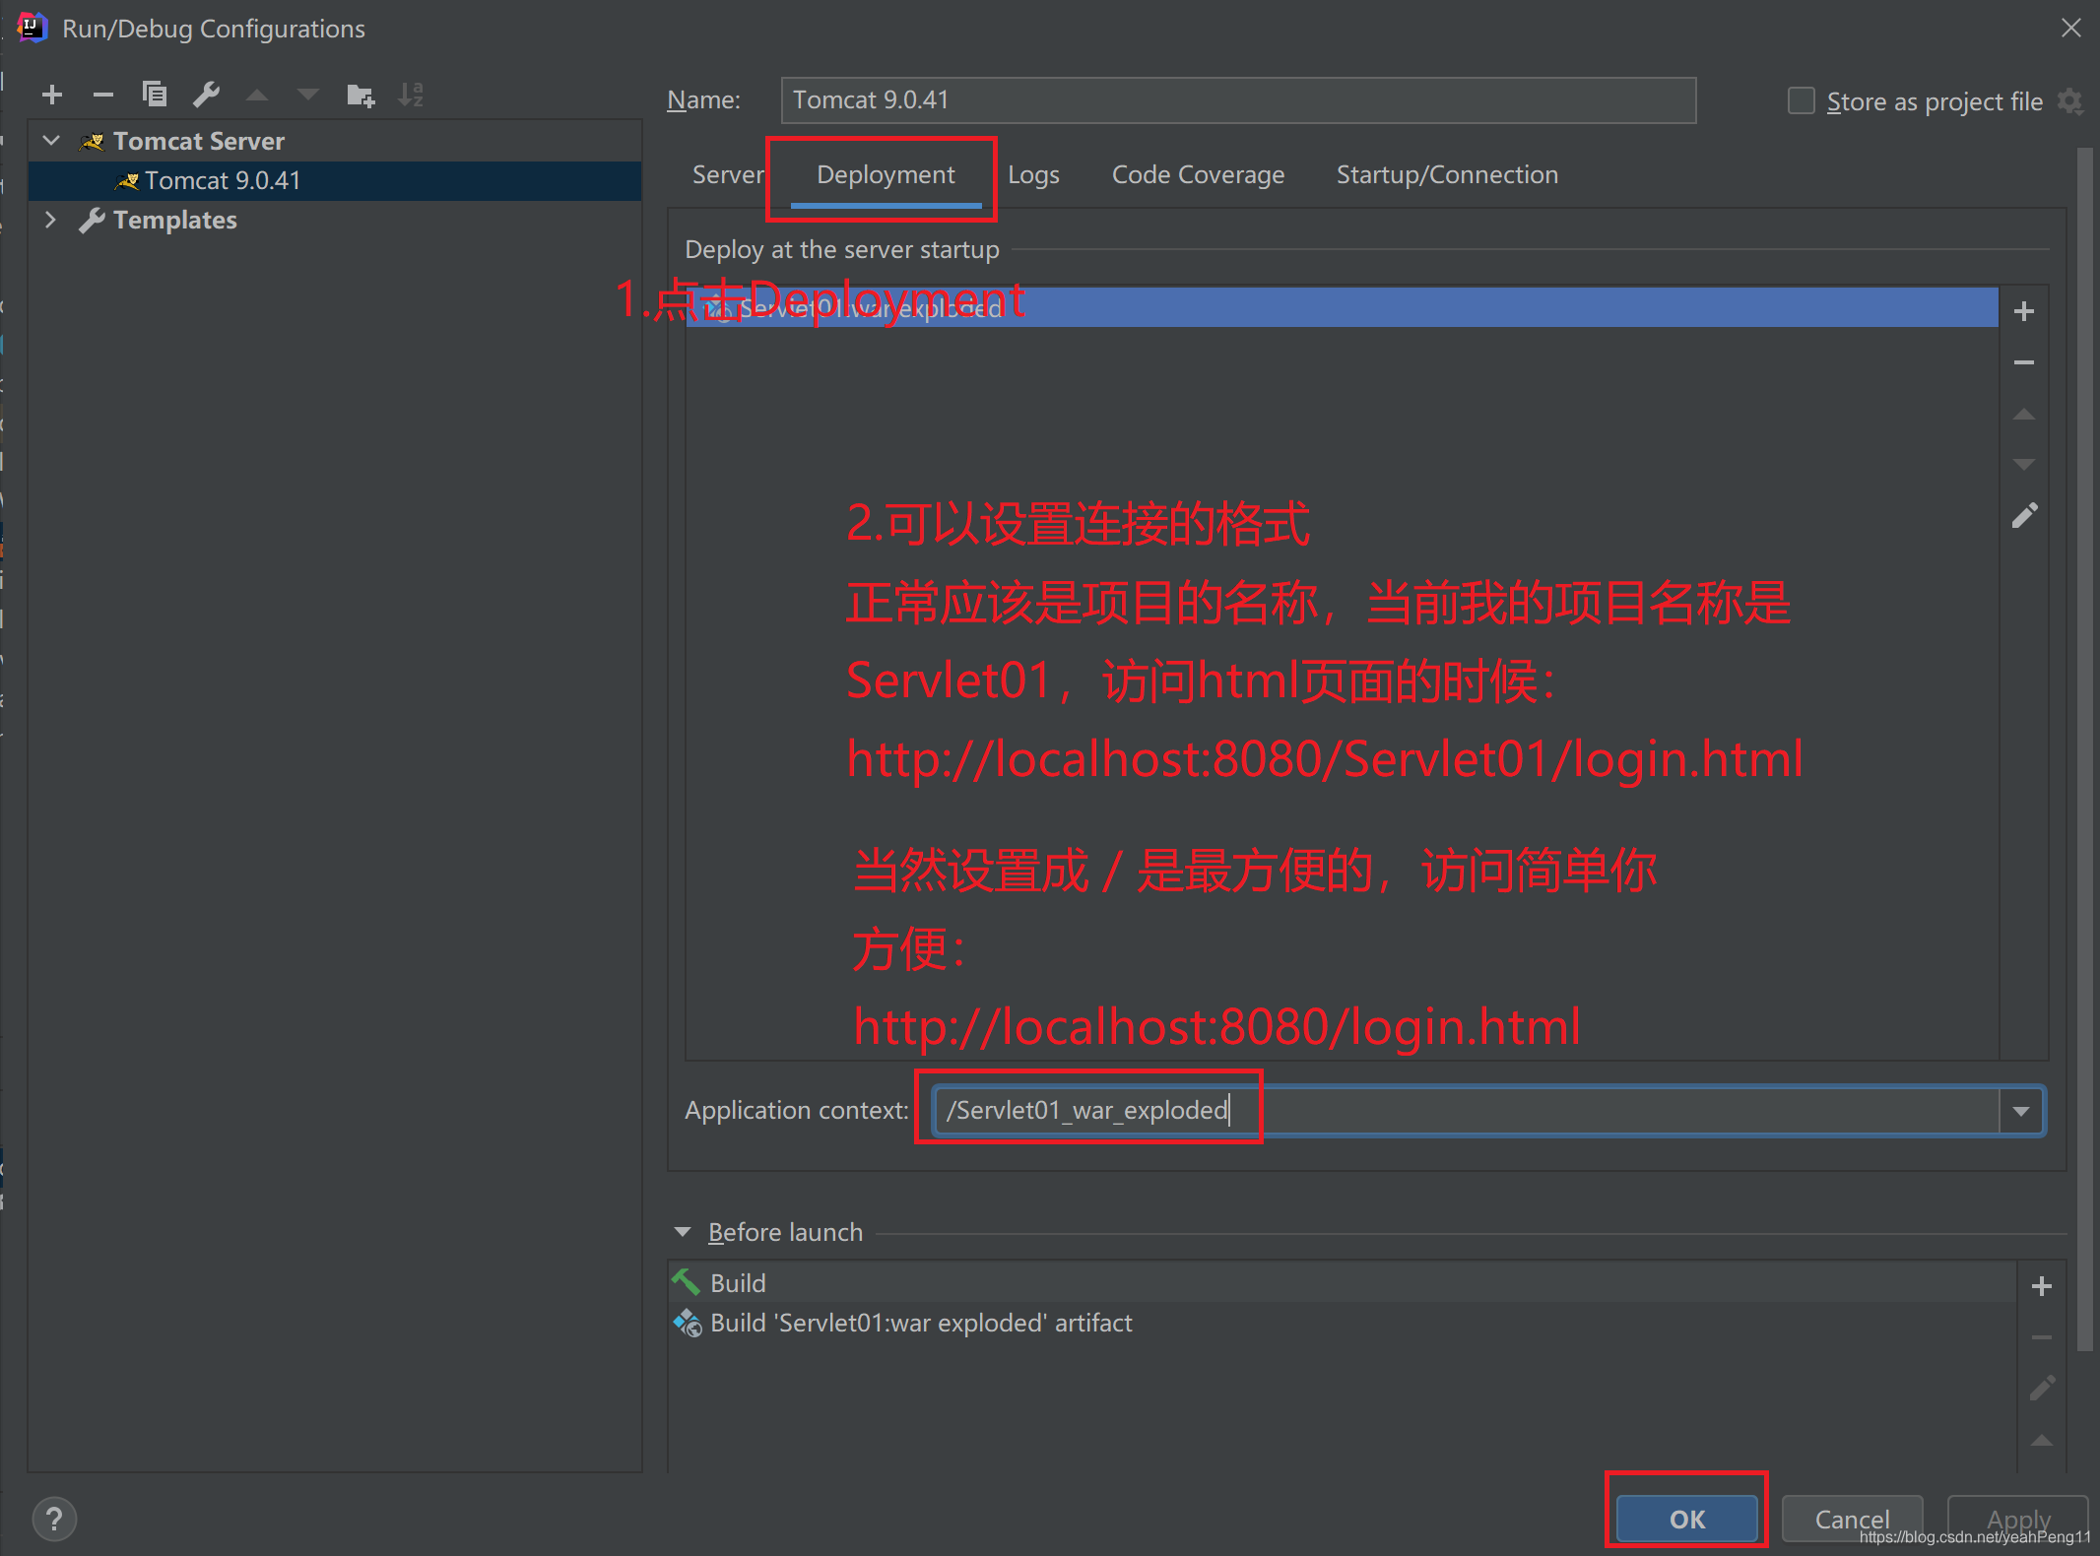Viewport: 2100px width, 1556px height.
Task: Copy configuration icon in left toolbar
Action: click(155, 95)
